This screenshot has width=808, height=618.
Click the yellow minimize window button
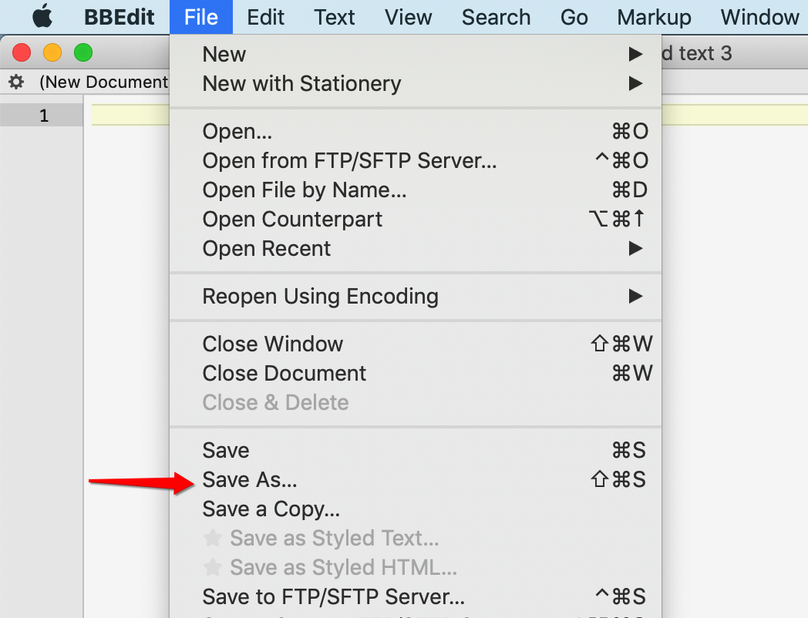(x=52, y=53)
